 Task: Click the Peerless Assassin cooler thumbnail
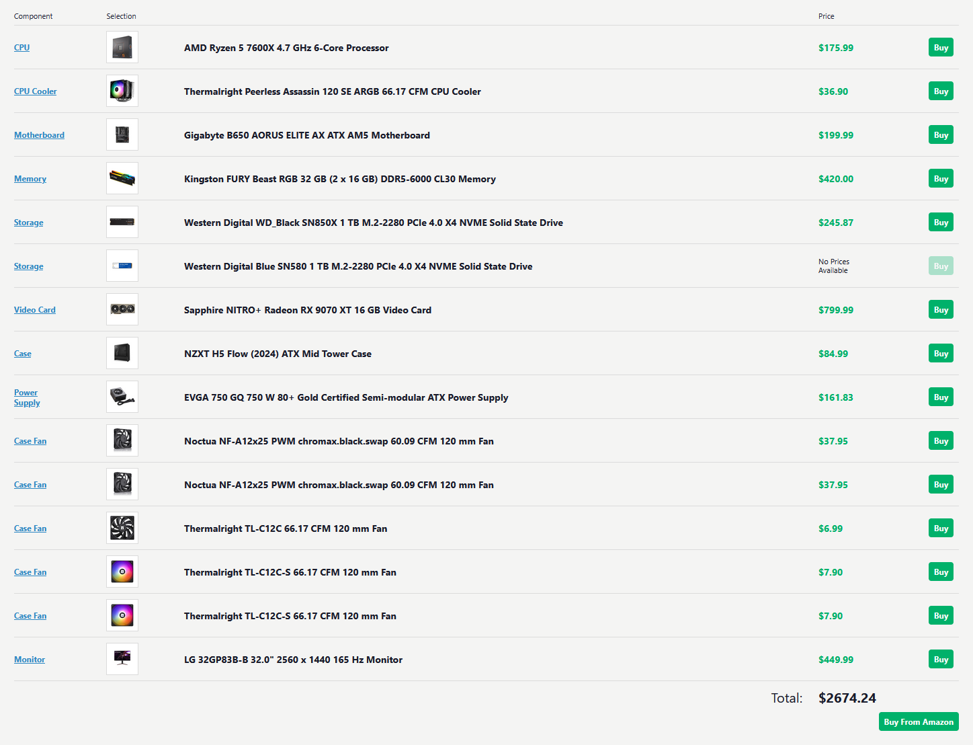click(x=122, y=91)
